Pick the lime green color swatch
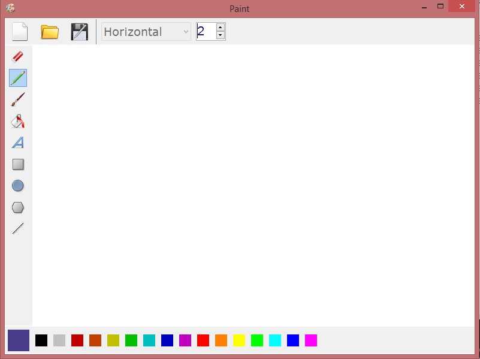 point(257,340)
